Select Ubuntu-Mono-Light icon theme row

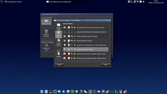coord(86,58)
